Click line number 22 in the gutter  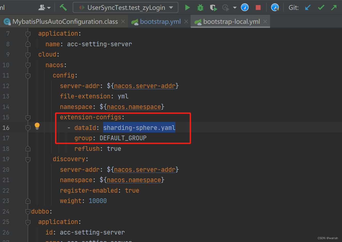[x=6, y=190]
